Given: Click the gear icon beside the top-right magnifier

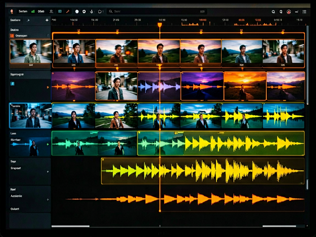Looking at the screenshot, I should pos(281,12).
